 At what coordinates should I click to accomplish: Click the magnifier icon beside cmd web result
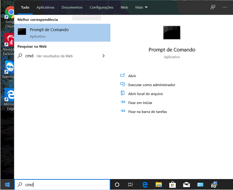pyautogui.click(x=20, y=56)
